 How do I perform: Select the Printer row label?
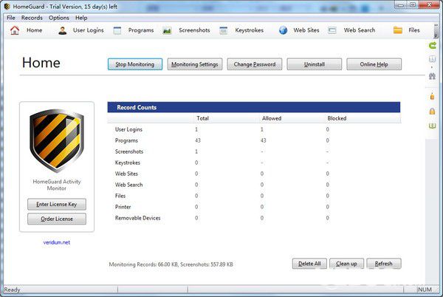pos(123,207)
